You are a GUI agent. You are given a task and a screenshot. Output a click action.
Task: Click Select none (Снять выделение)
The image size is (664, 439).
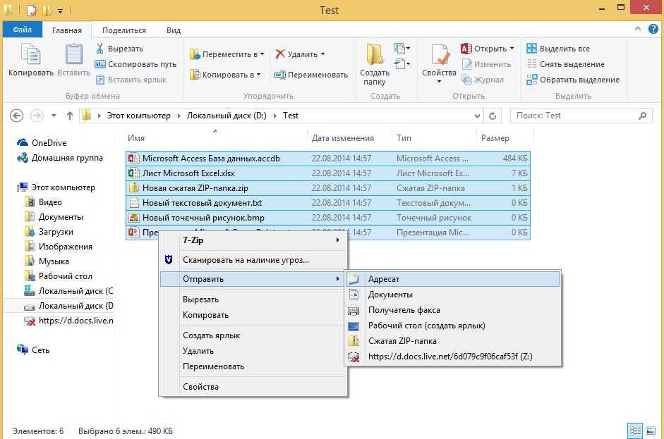[566, 64]
